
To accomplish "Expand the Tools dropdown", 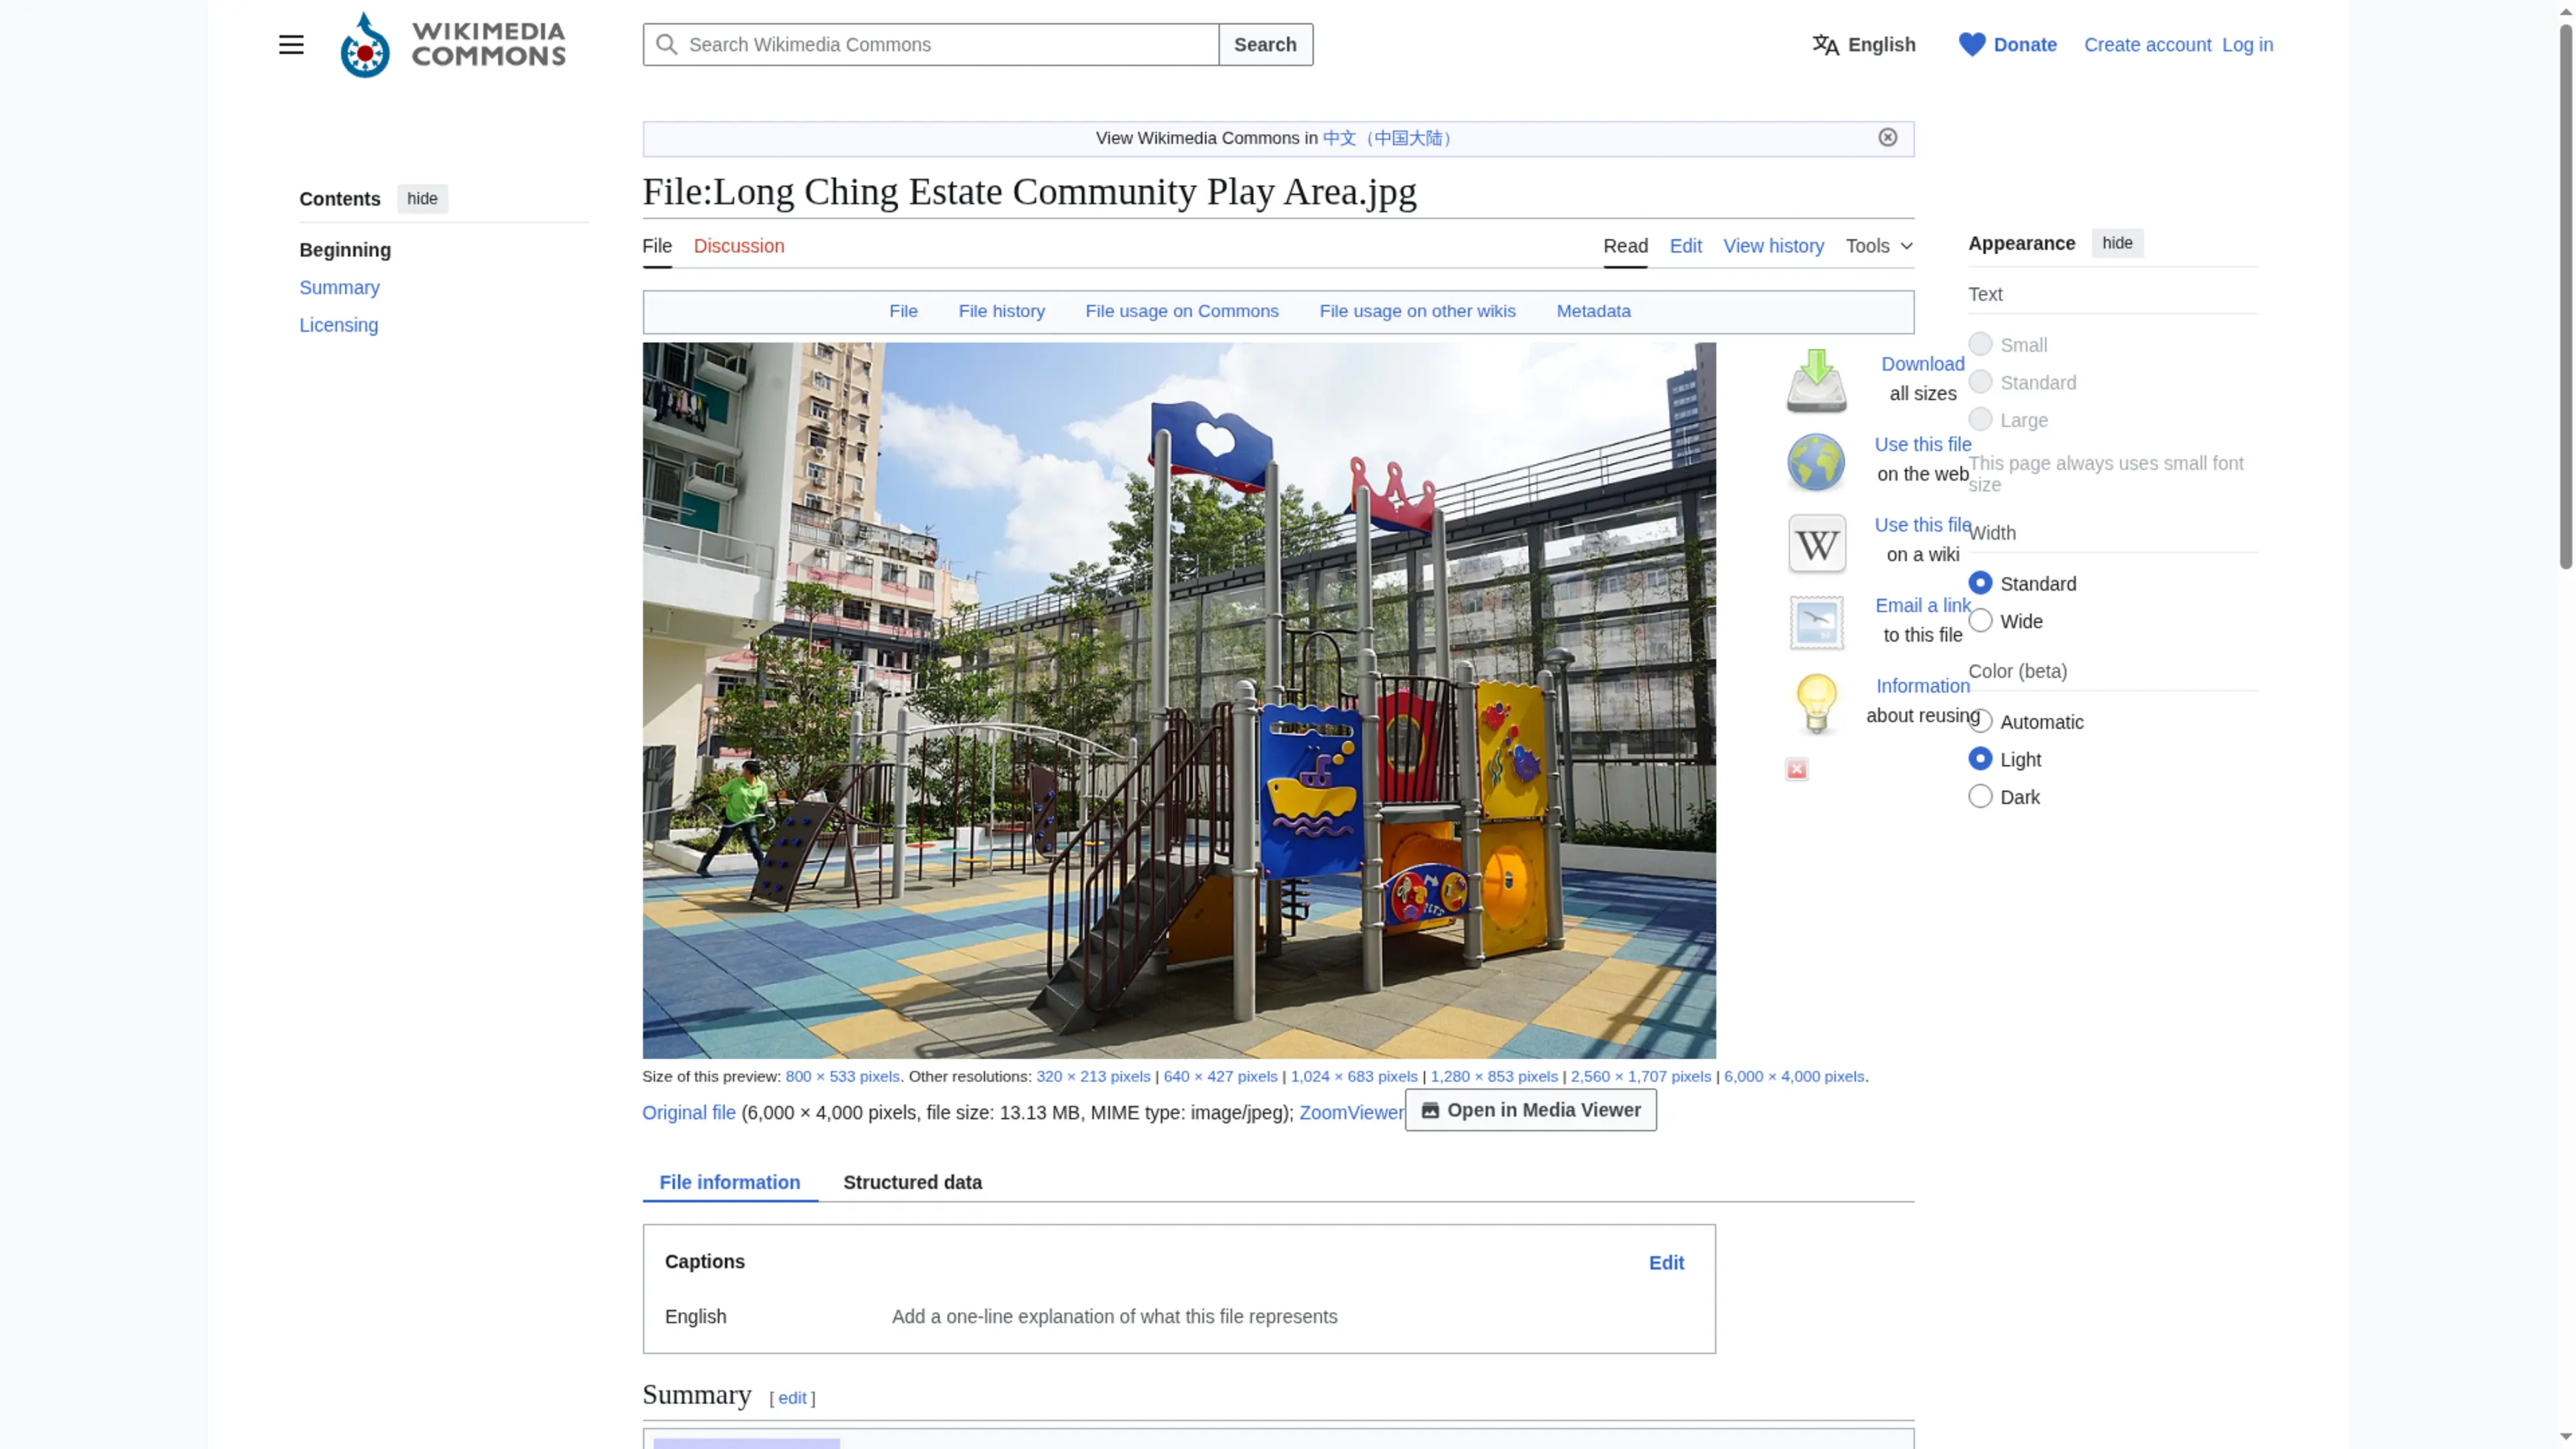I will coord(1879,246).
